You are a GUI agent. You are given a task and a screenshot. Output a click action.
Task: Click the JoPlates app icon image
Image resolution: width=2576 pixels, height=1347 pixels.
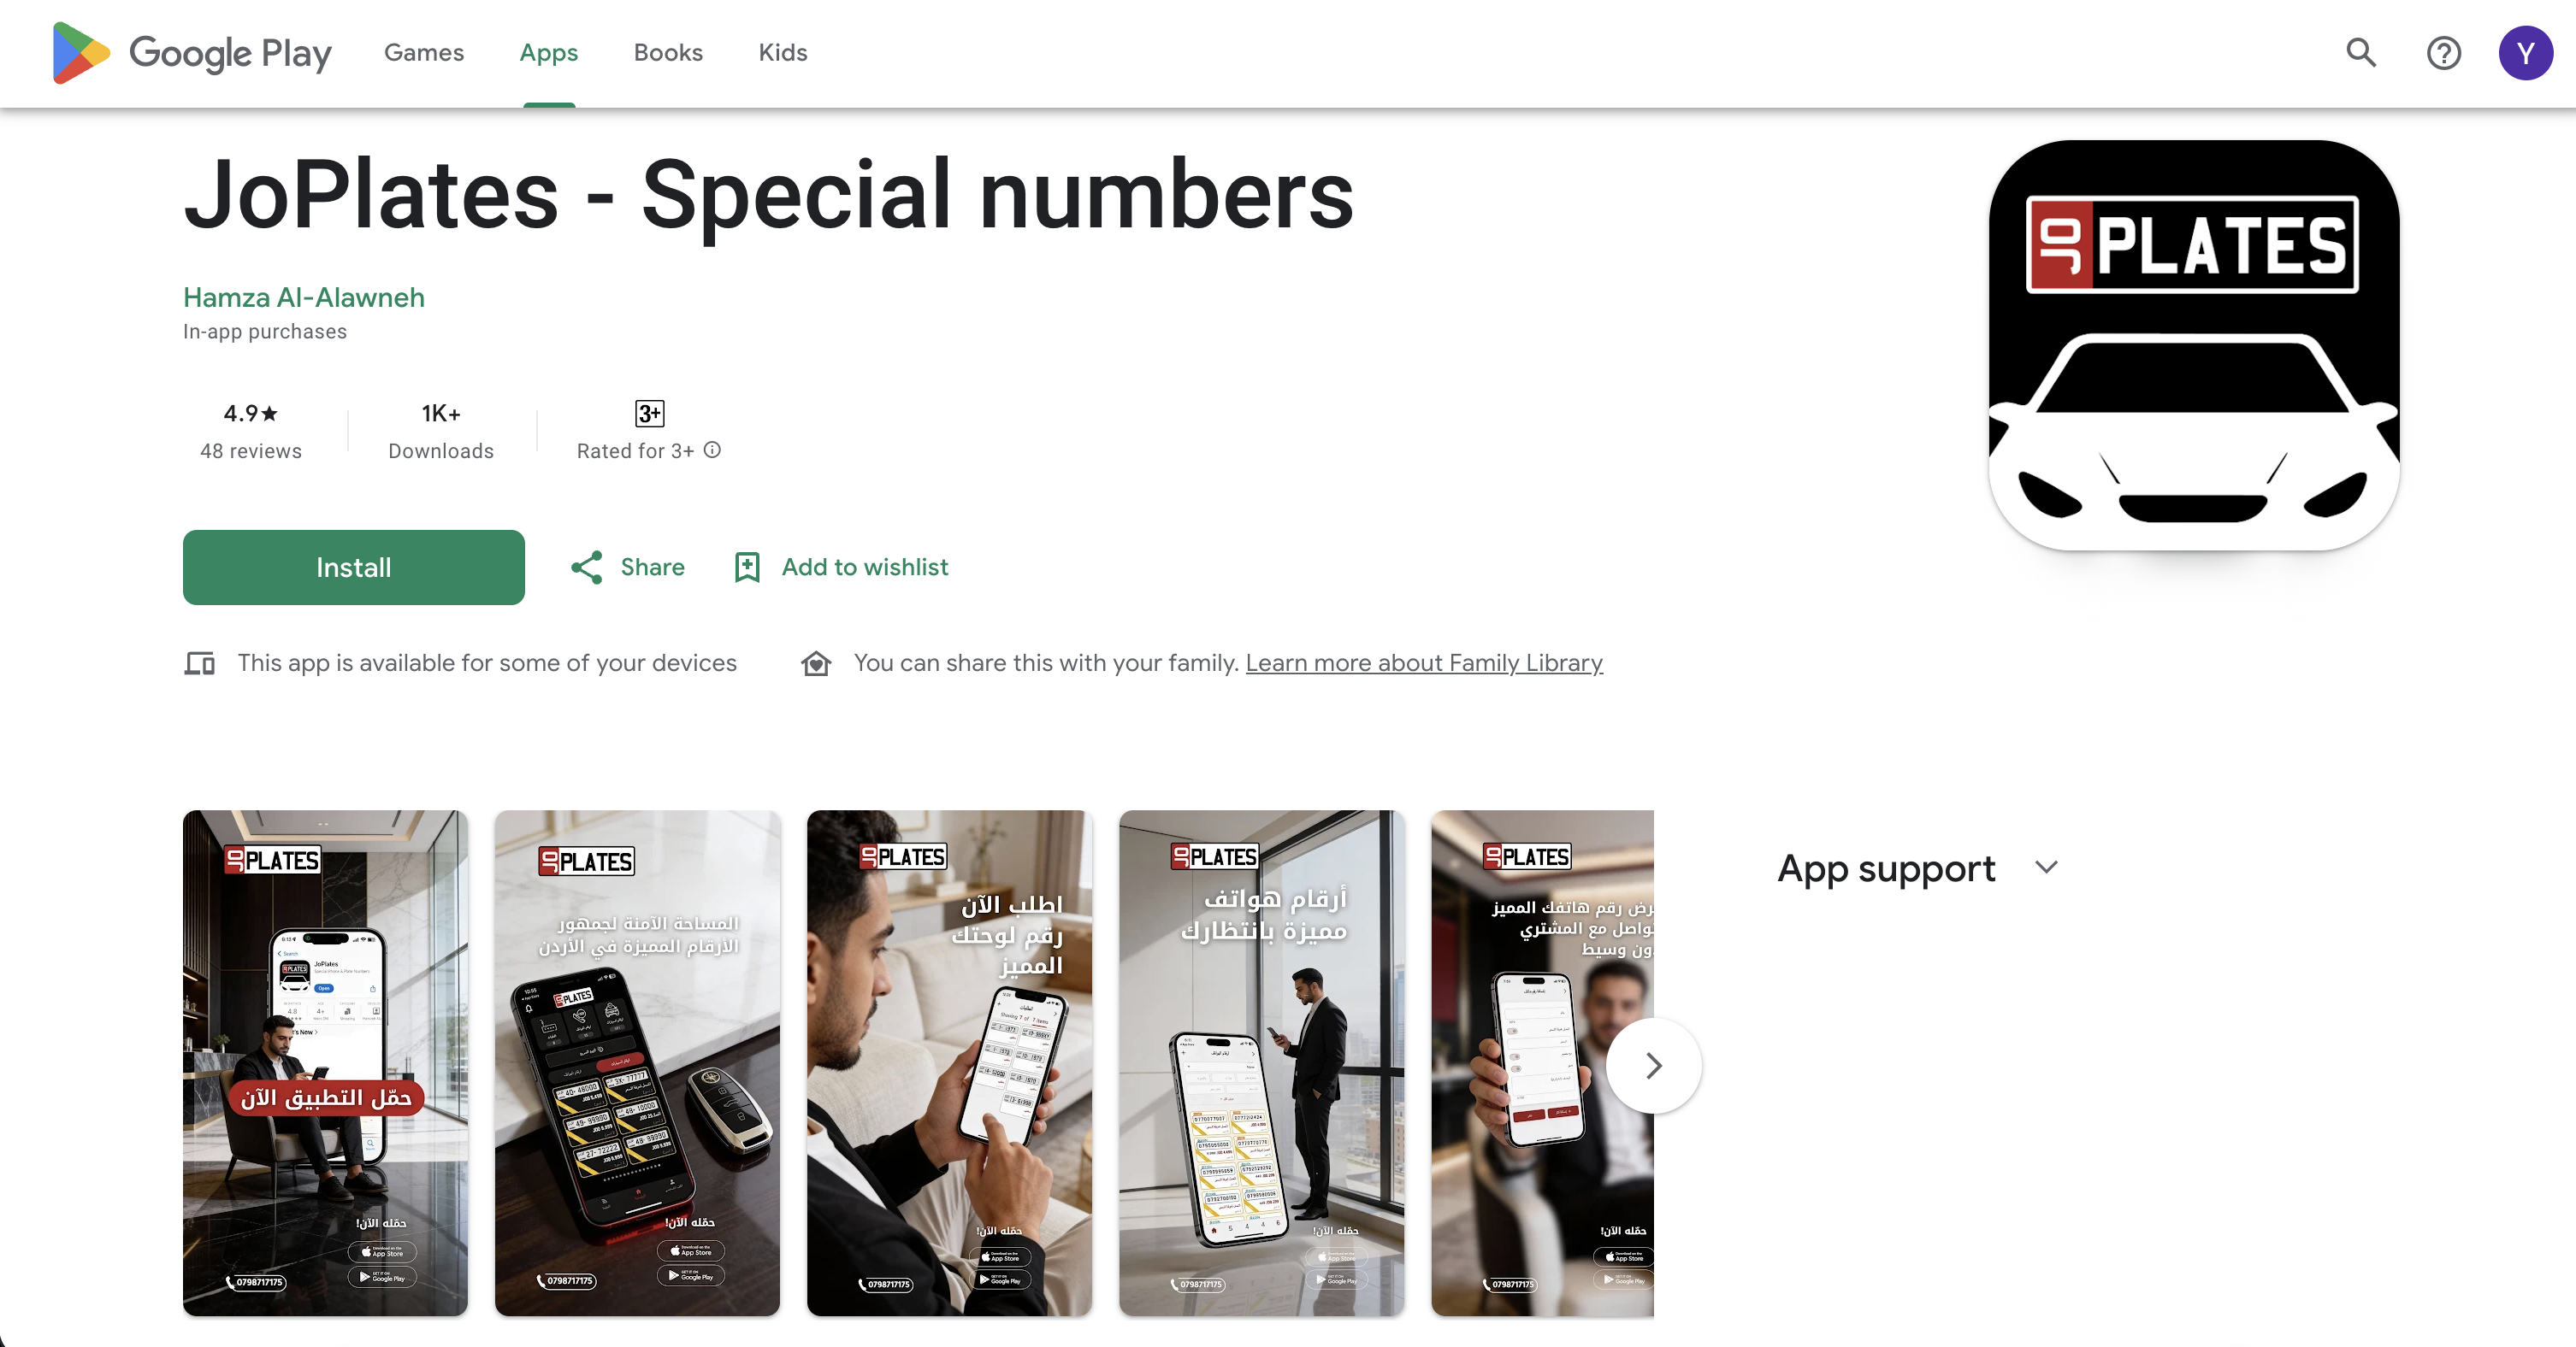[x=2193, y=344]
